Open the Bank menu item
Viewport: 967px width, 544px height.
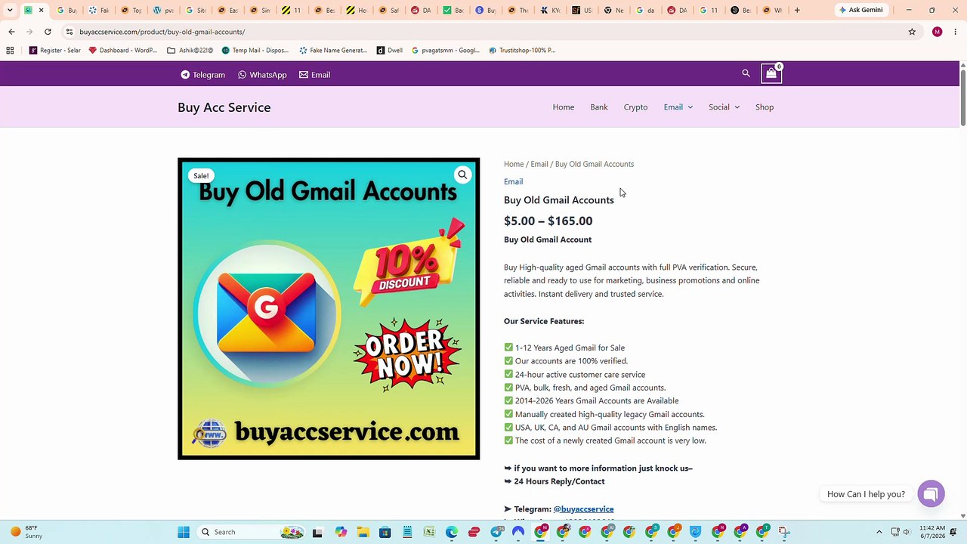click(x=598, y=107)
